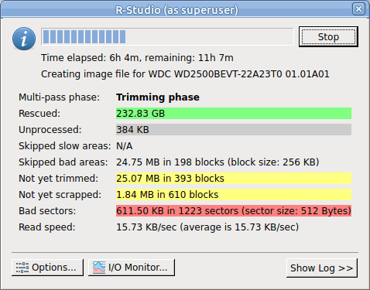Click the blue information icon

click(24, 39)
